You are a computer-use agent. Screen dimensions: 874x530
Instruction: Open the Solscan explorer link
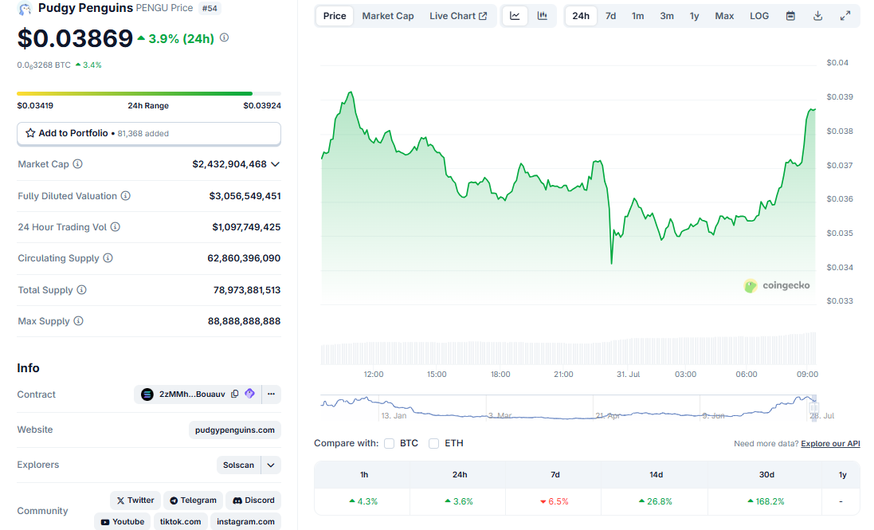(x=238, y=465)
